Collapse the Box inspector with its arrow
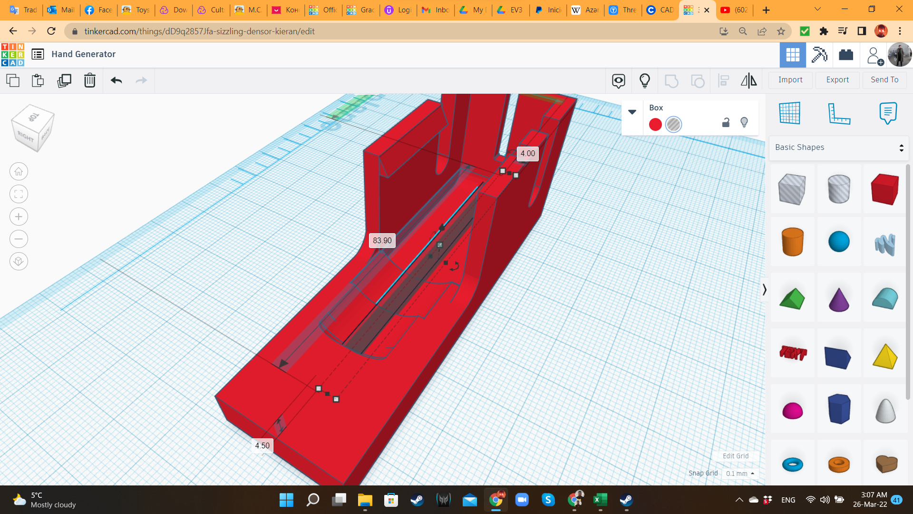Viewport: 913px width, 514px height. [x=632, y=112]
